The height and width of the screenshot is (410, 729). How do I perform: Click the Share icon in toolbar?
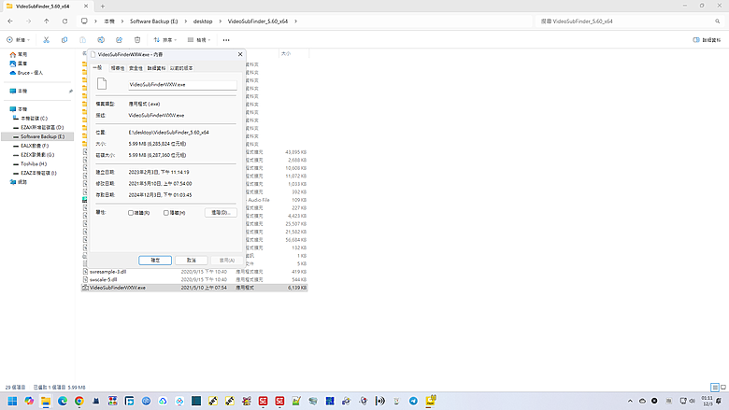coord(119,40)
